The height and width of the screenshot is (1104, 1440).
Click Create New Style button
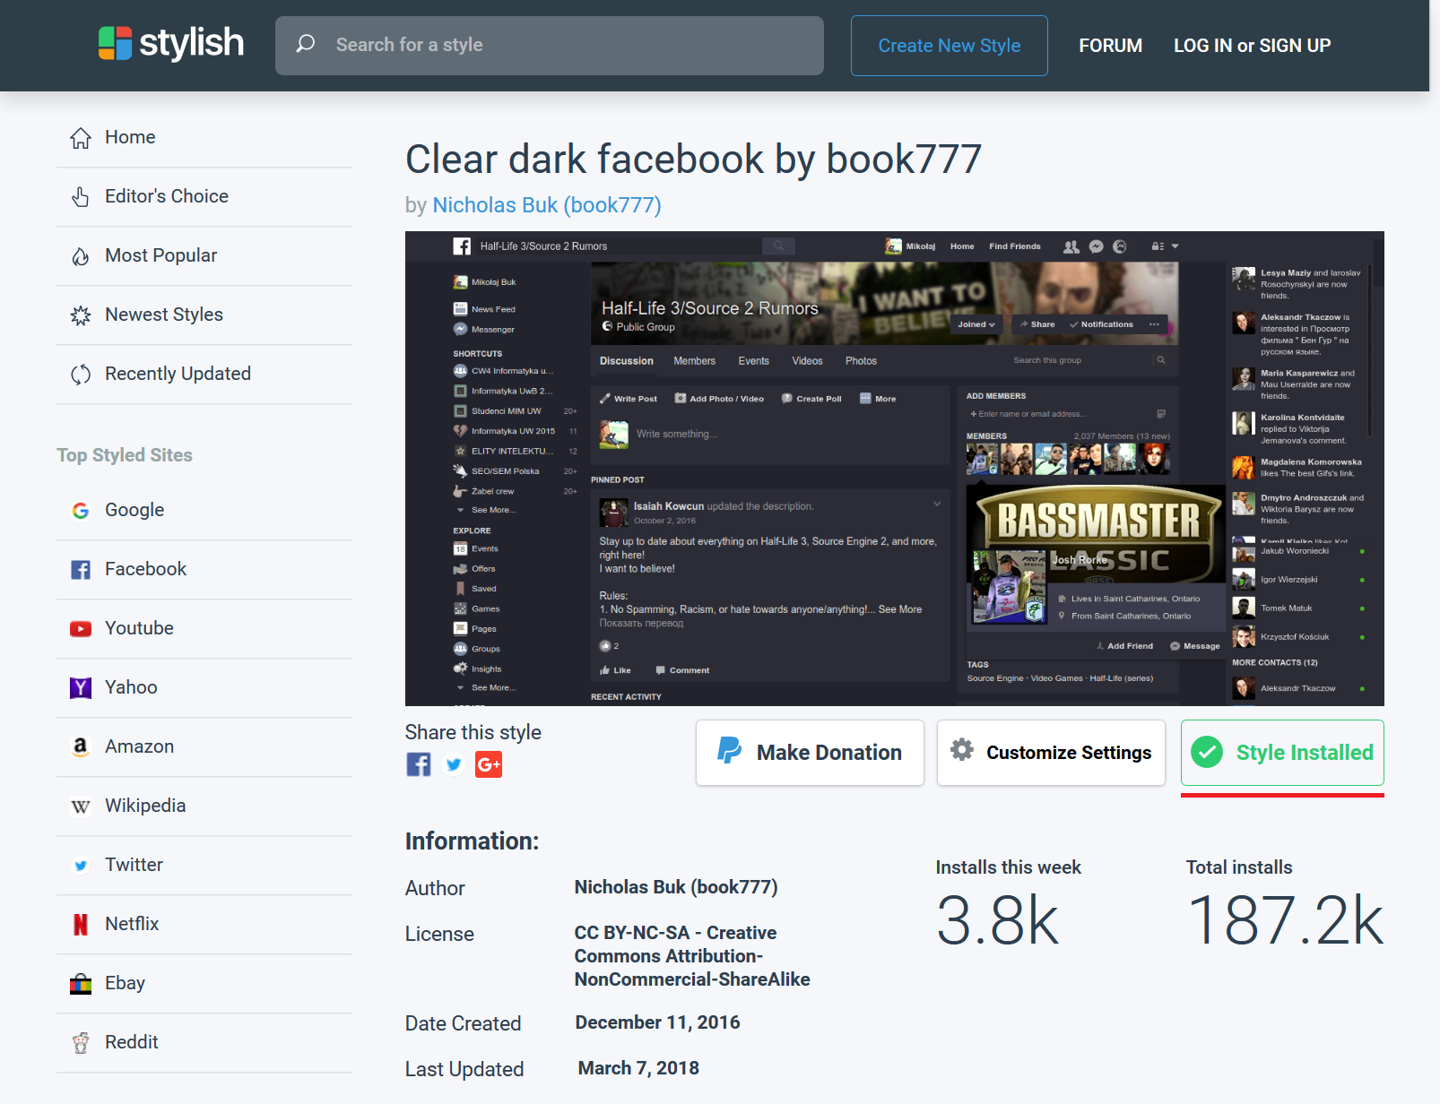pyautogui.click(x=950, y=46)
